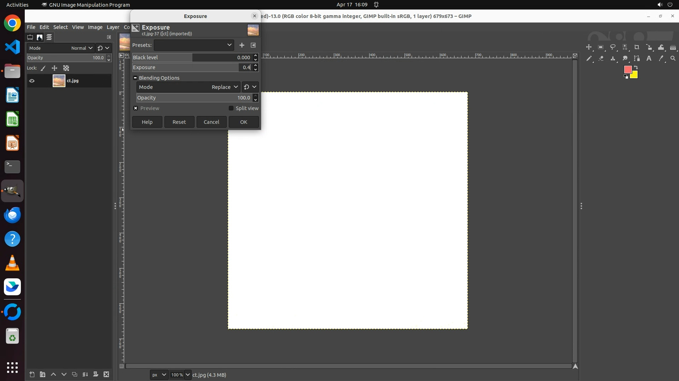Open the Image menu
Image resolution: width=679 pixels, height=381 pixels.
coord(95,27)
